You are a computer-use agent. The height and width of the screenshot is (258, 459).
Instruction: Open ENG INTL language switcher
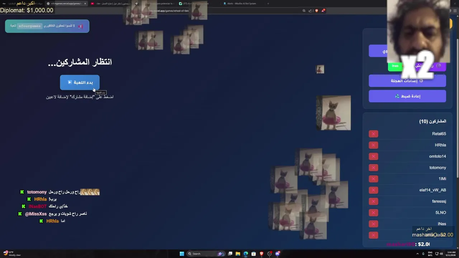(x=430, y=254)
